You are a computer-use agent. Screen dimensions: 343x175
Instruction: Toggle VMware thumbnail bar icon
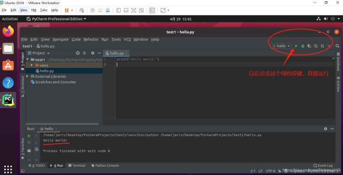click(126, 10)
